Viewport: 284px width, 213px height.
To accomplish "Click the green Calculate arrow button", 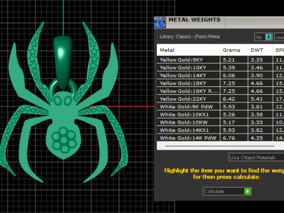I will point(247,191).
